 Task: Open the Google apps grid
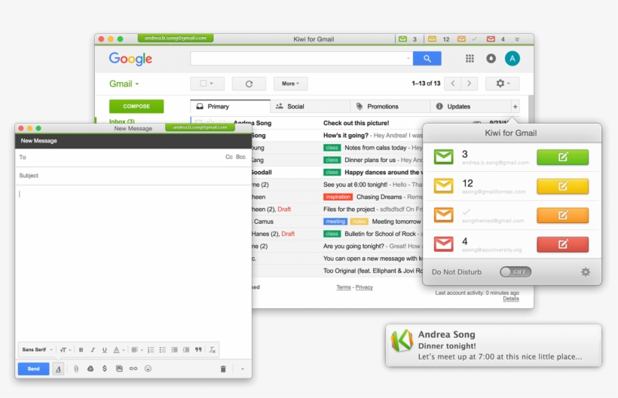point(470,59)
